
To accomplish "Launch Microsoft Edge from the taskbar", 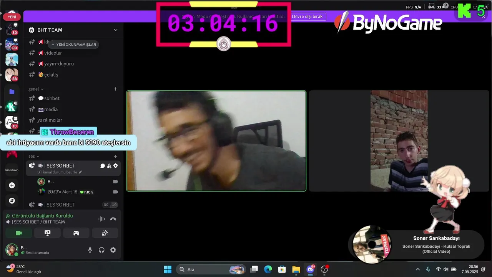I will (x=268, y=269).
